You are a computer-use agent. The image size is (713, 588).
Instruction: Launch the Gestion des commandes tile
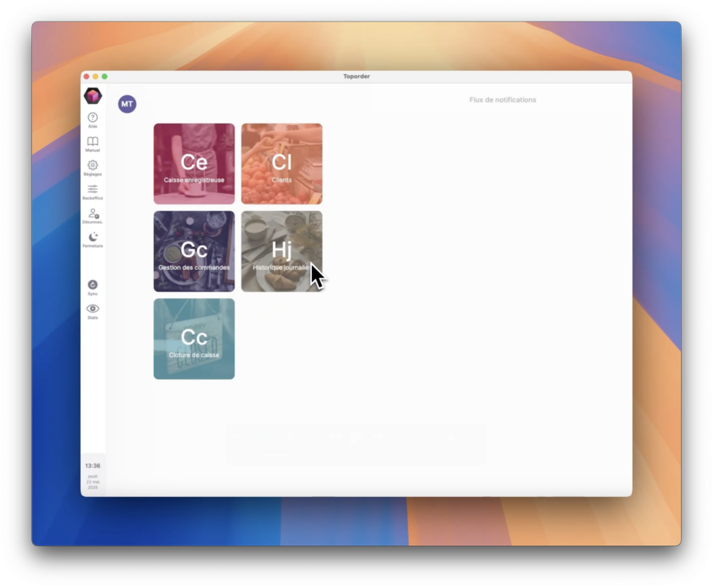(x=194, y=251)
